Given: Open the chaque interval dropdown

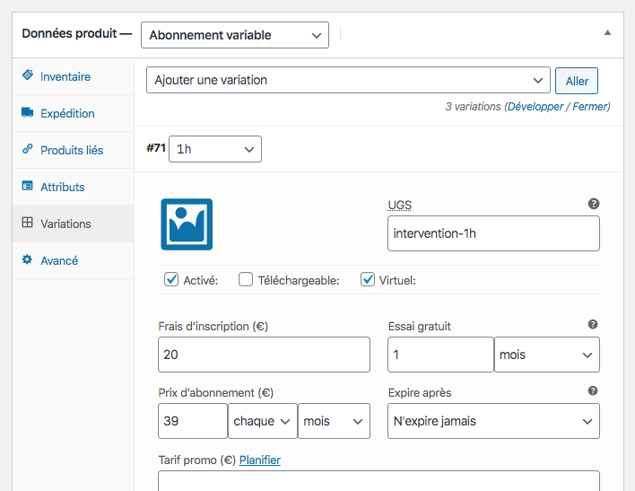Looking at the screenshot, I should pyautogui.click(x=263, y=421).
